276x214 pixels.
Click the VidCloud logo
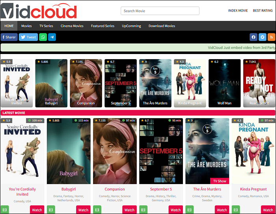coord(39,11)
